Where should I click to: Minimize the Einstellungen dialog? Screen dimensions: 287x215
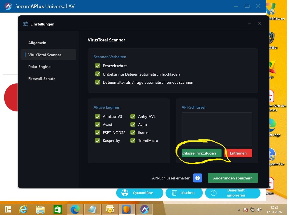[249, 24]
